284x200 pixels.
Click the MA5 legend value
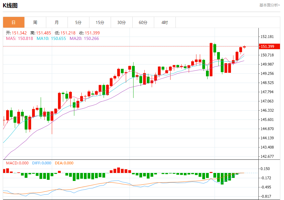tap(19, 38)
